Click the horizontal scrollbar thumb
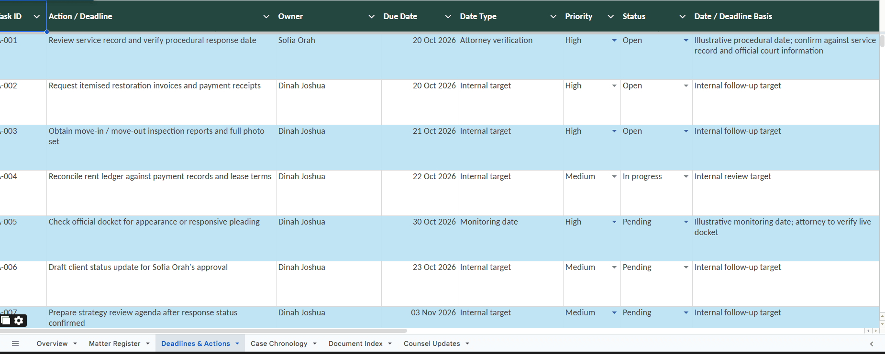 pyautogui.click(x=203, y=331)
